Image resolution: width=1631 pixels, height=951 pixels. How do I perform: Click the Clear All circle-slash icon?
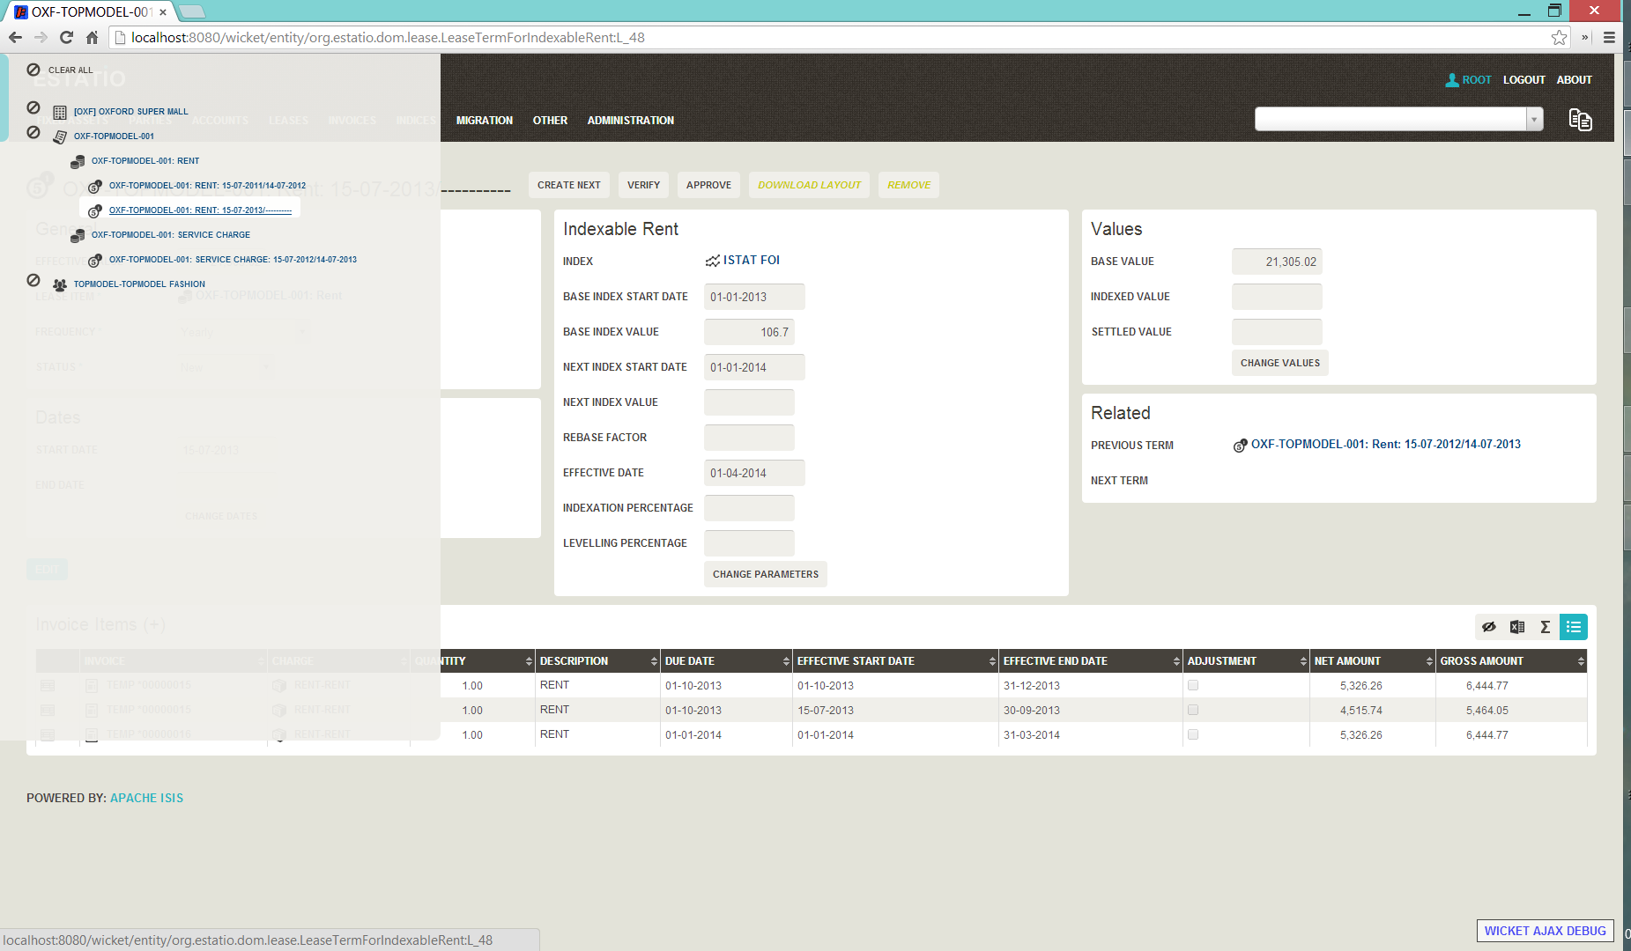33,70
